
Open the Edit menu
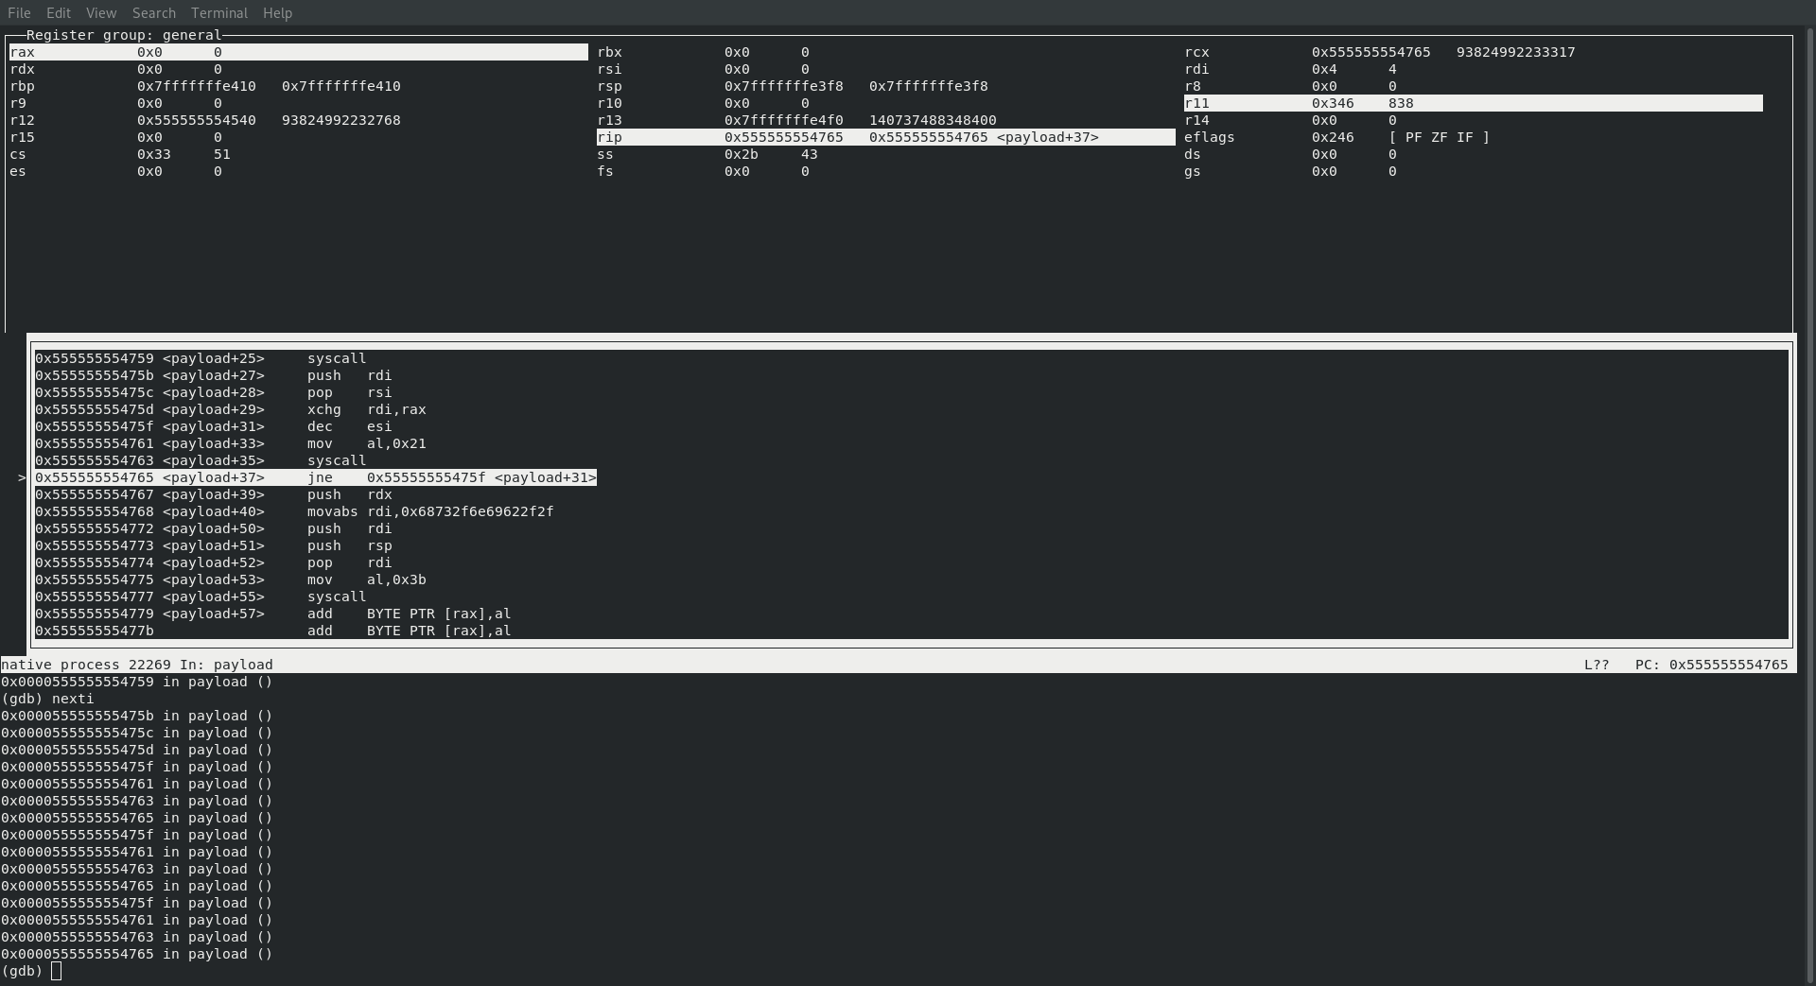pyautogui.click(x=58, y=13)
